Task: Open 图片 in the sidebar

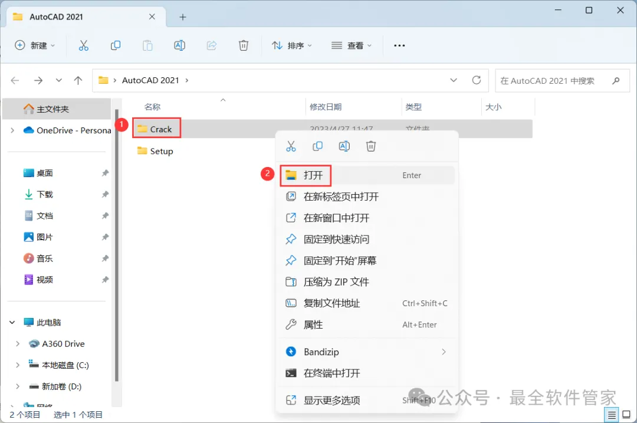Action: point(44,237)
